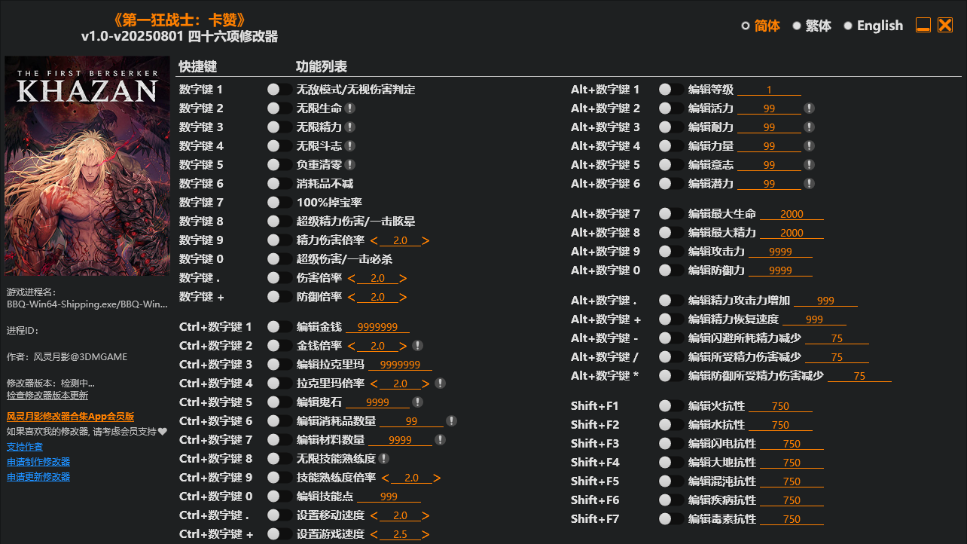967x544 pixels.
Task: Click 编辑最大精力 value field 2000
Action: click(x=792, y=233)
